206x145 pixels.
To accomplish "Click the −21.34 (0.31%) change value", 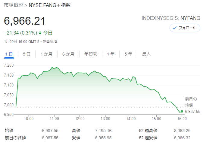I will tap(20, 33).
